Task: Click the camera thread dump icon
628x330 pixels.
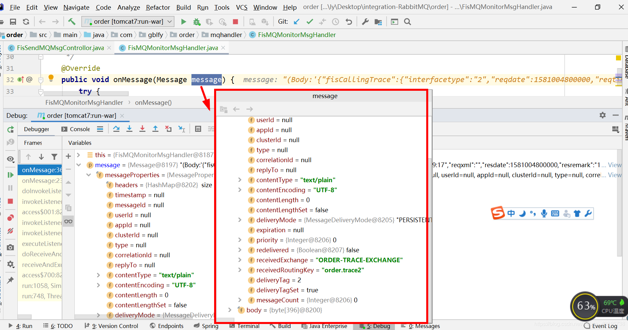Action: (x=11, y=247)
